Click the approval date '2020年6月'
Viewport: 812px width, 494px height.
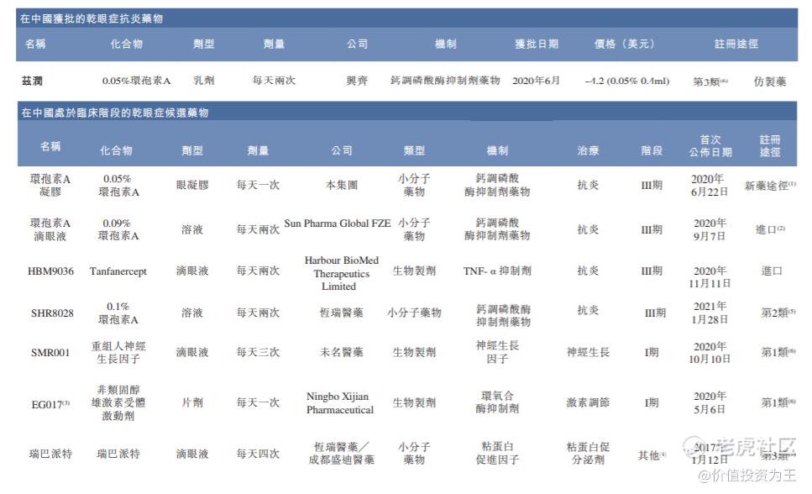[x=536, y=81]
